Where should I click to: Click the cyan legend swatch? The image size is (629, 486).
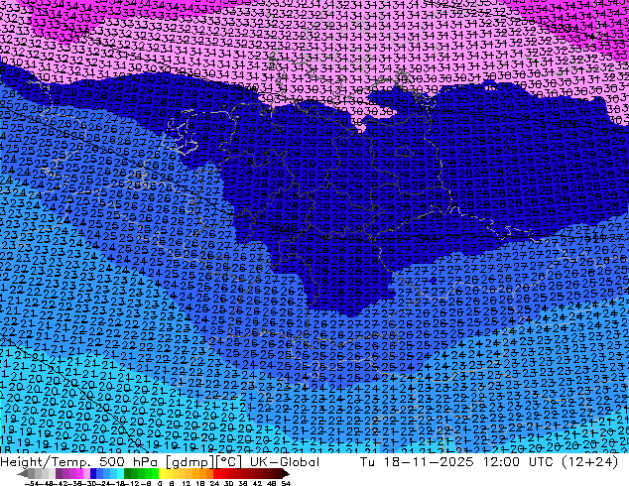pos(120,473)
